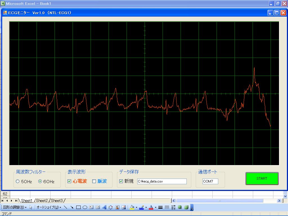Select the Rectangle drawing tool
Screen dimensions: 288x216
click(78, 207)
